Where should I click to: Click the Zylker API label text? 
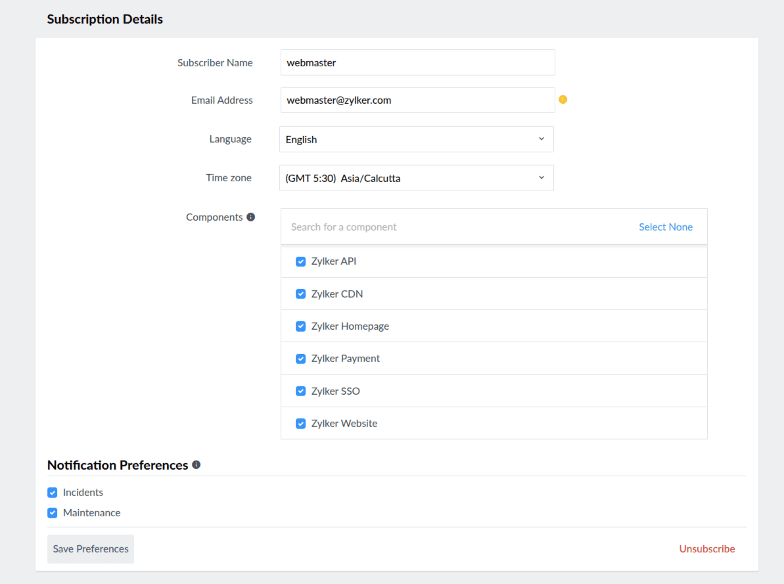[x=333, y=261]
